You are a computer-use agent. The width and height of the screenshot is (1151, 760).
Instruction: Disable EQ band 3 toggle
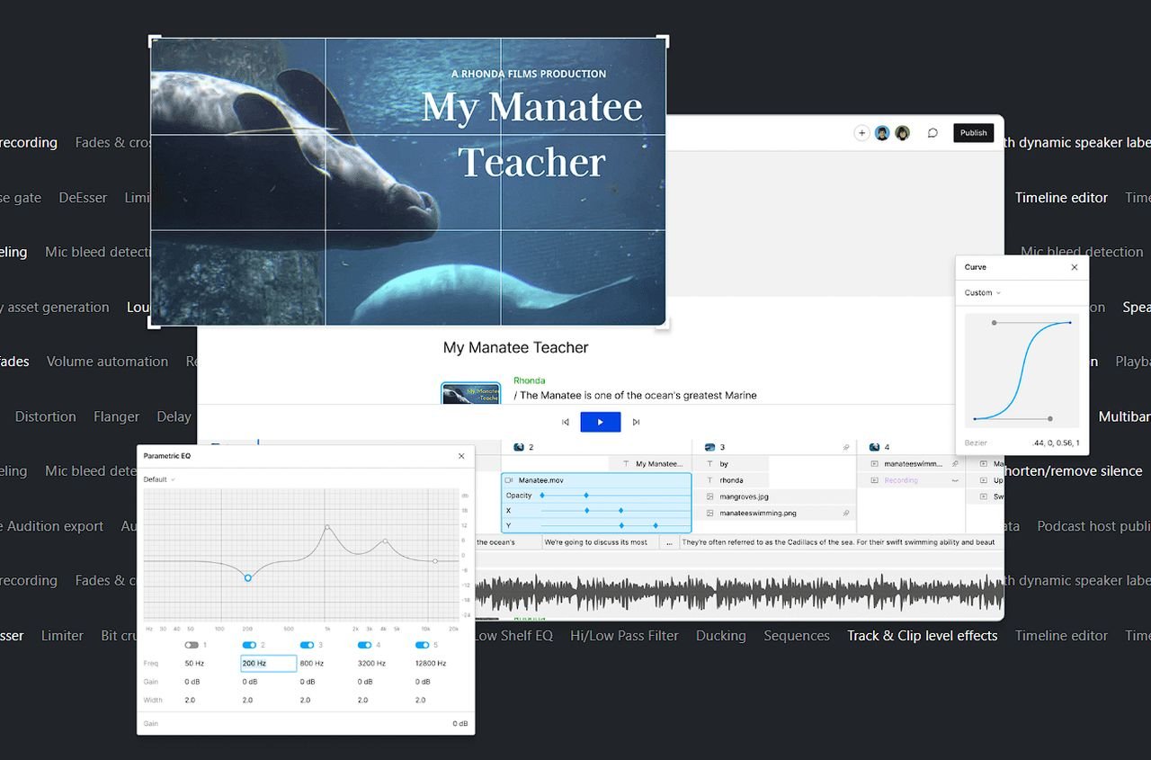tap(307, 645)
